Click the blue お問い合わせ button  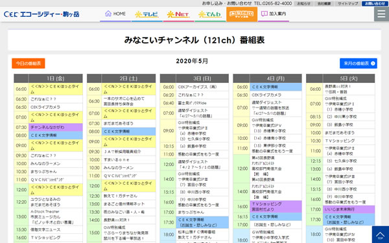375,3
